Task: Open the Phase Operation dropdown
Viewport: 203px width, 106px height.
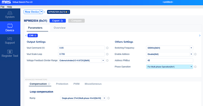Action: click(x=191, y=67)
